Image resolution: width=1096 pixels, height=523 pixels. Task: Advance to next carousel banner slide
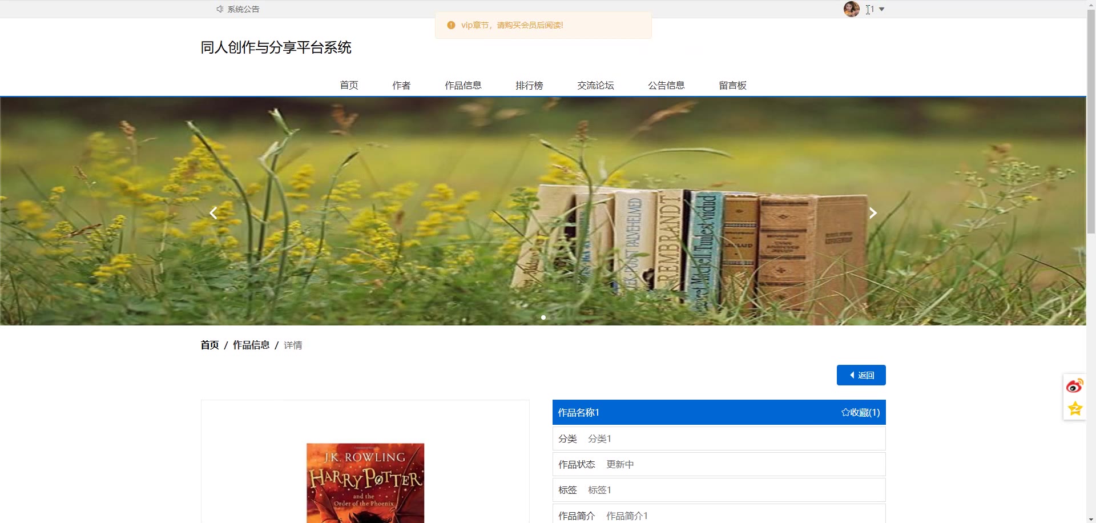(873, 213)
